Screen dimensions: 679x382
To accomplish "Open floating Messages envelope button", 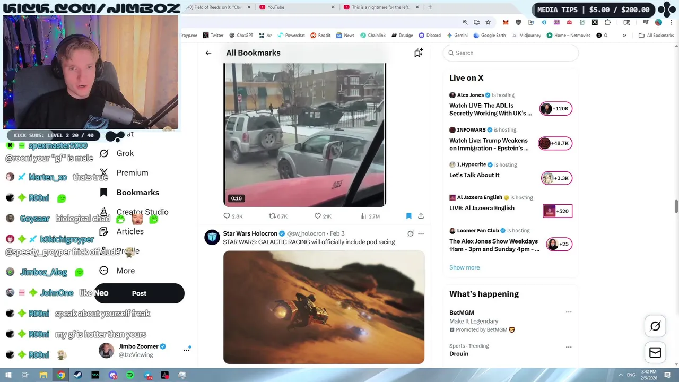I will [x=655, y=353].
